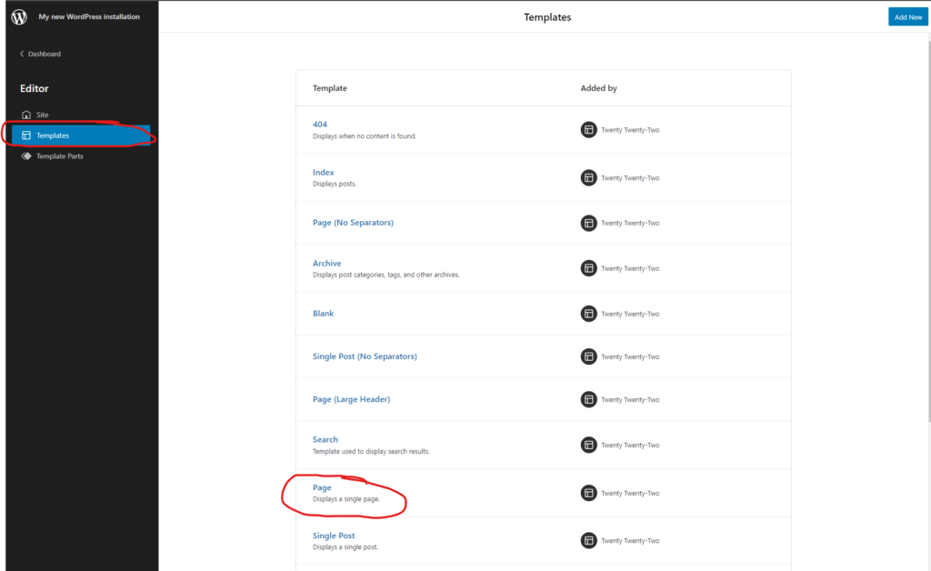Click the site title My new WordPress installation
This screenshot has height=571, width=931.
pos(89,16)
